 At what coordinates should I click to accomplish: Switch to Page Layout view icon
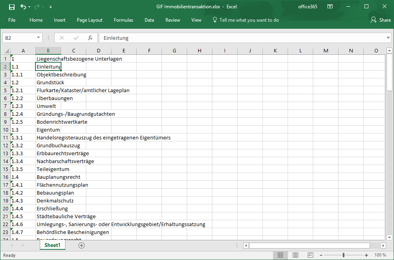pos(295,255)
